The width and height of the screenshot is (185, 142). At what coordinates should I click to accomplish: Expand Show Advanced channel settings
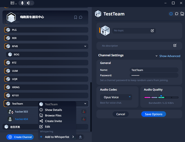(168, 56)
